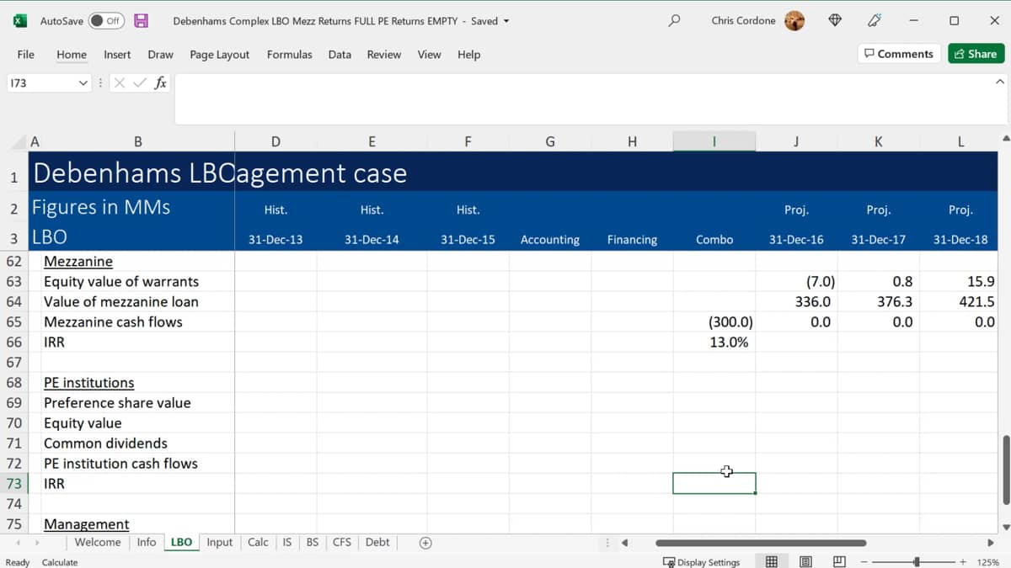Click horizontal scroll right arrow

click(991, 543)
